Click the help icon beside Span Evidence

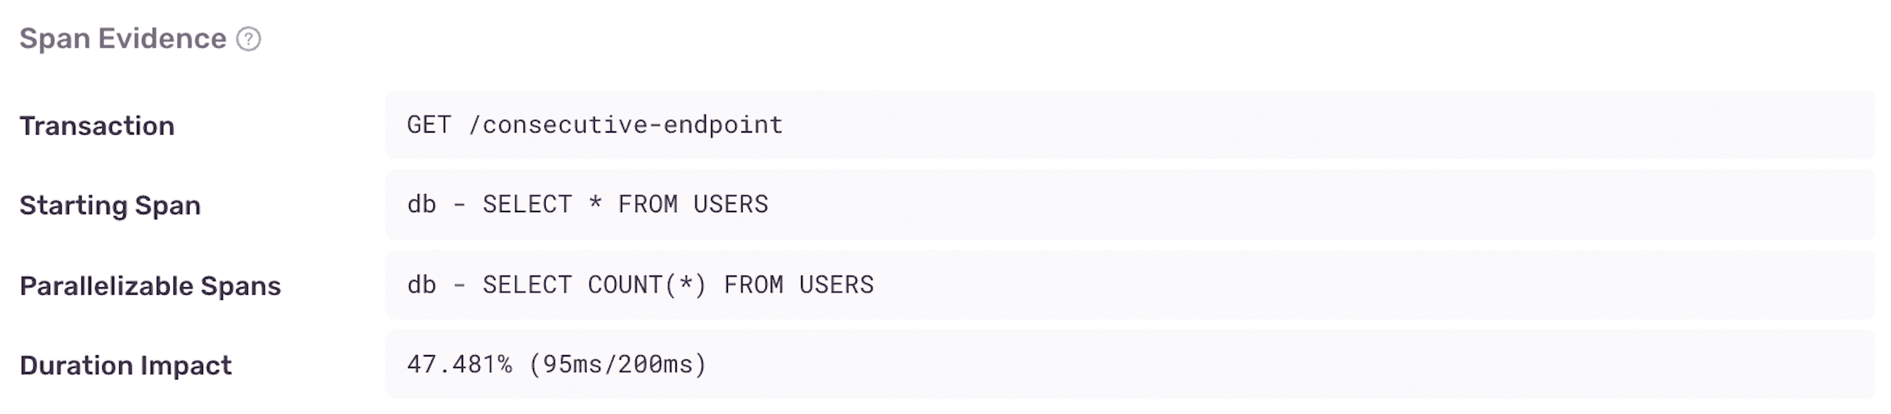(248, 39)
